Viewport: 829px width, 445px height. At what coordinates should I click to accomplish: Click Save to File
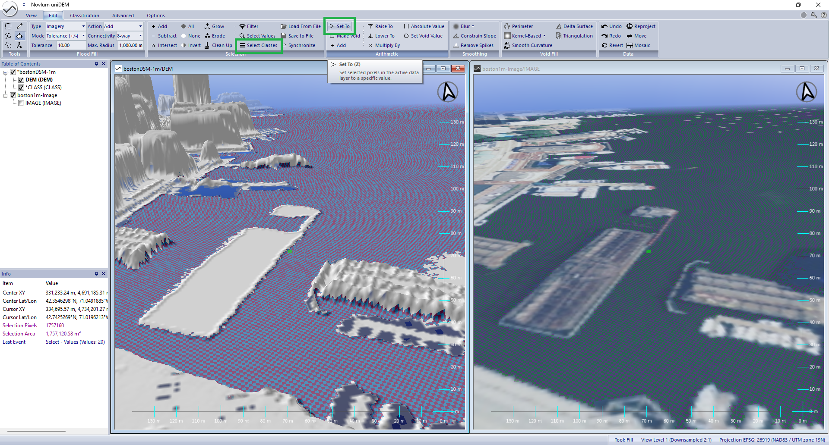[x=297, y=36]
